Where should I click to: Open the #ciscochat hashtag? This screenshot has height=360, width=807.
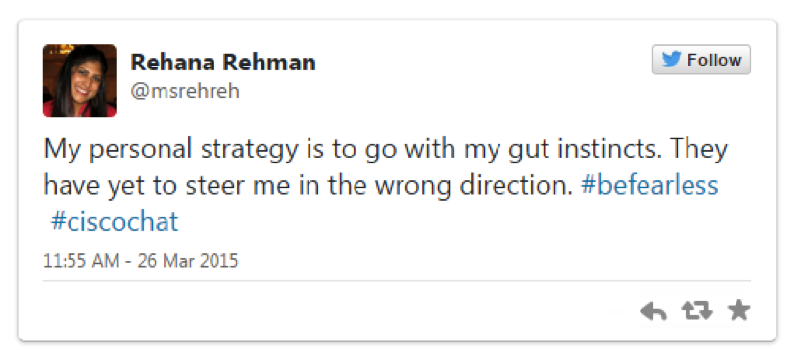click(x=115, y=222)
